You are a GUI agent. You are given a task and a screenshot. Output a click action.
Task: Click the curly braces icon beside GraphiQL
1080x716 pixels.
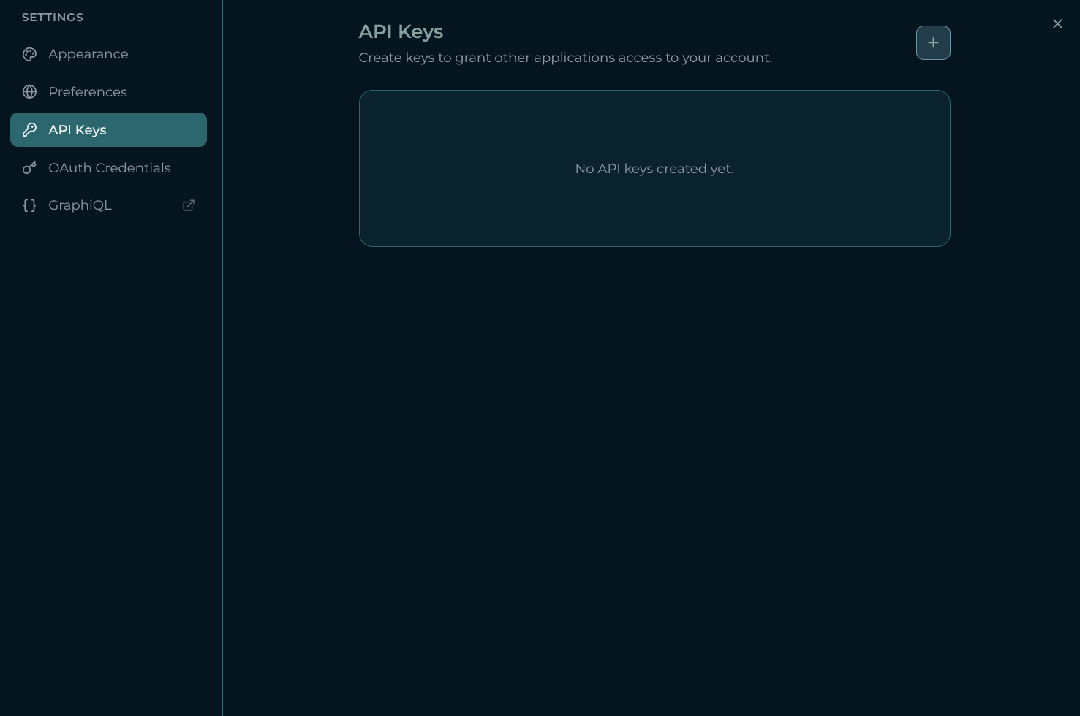[29, 205]
